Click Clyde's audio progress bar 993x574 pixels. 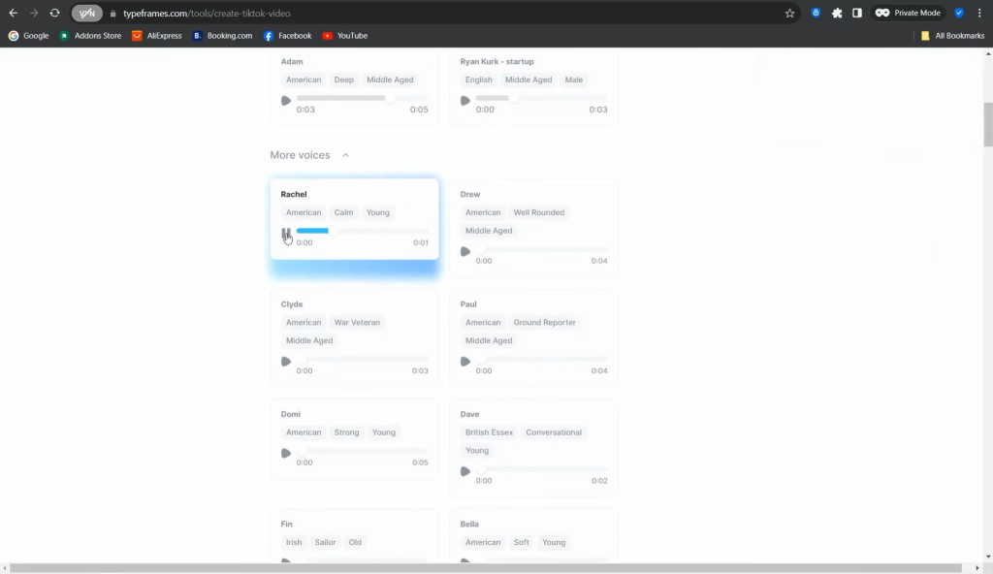coord(363,359)
